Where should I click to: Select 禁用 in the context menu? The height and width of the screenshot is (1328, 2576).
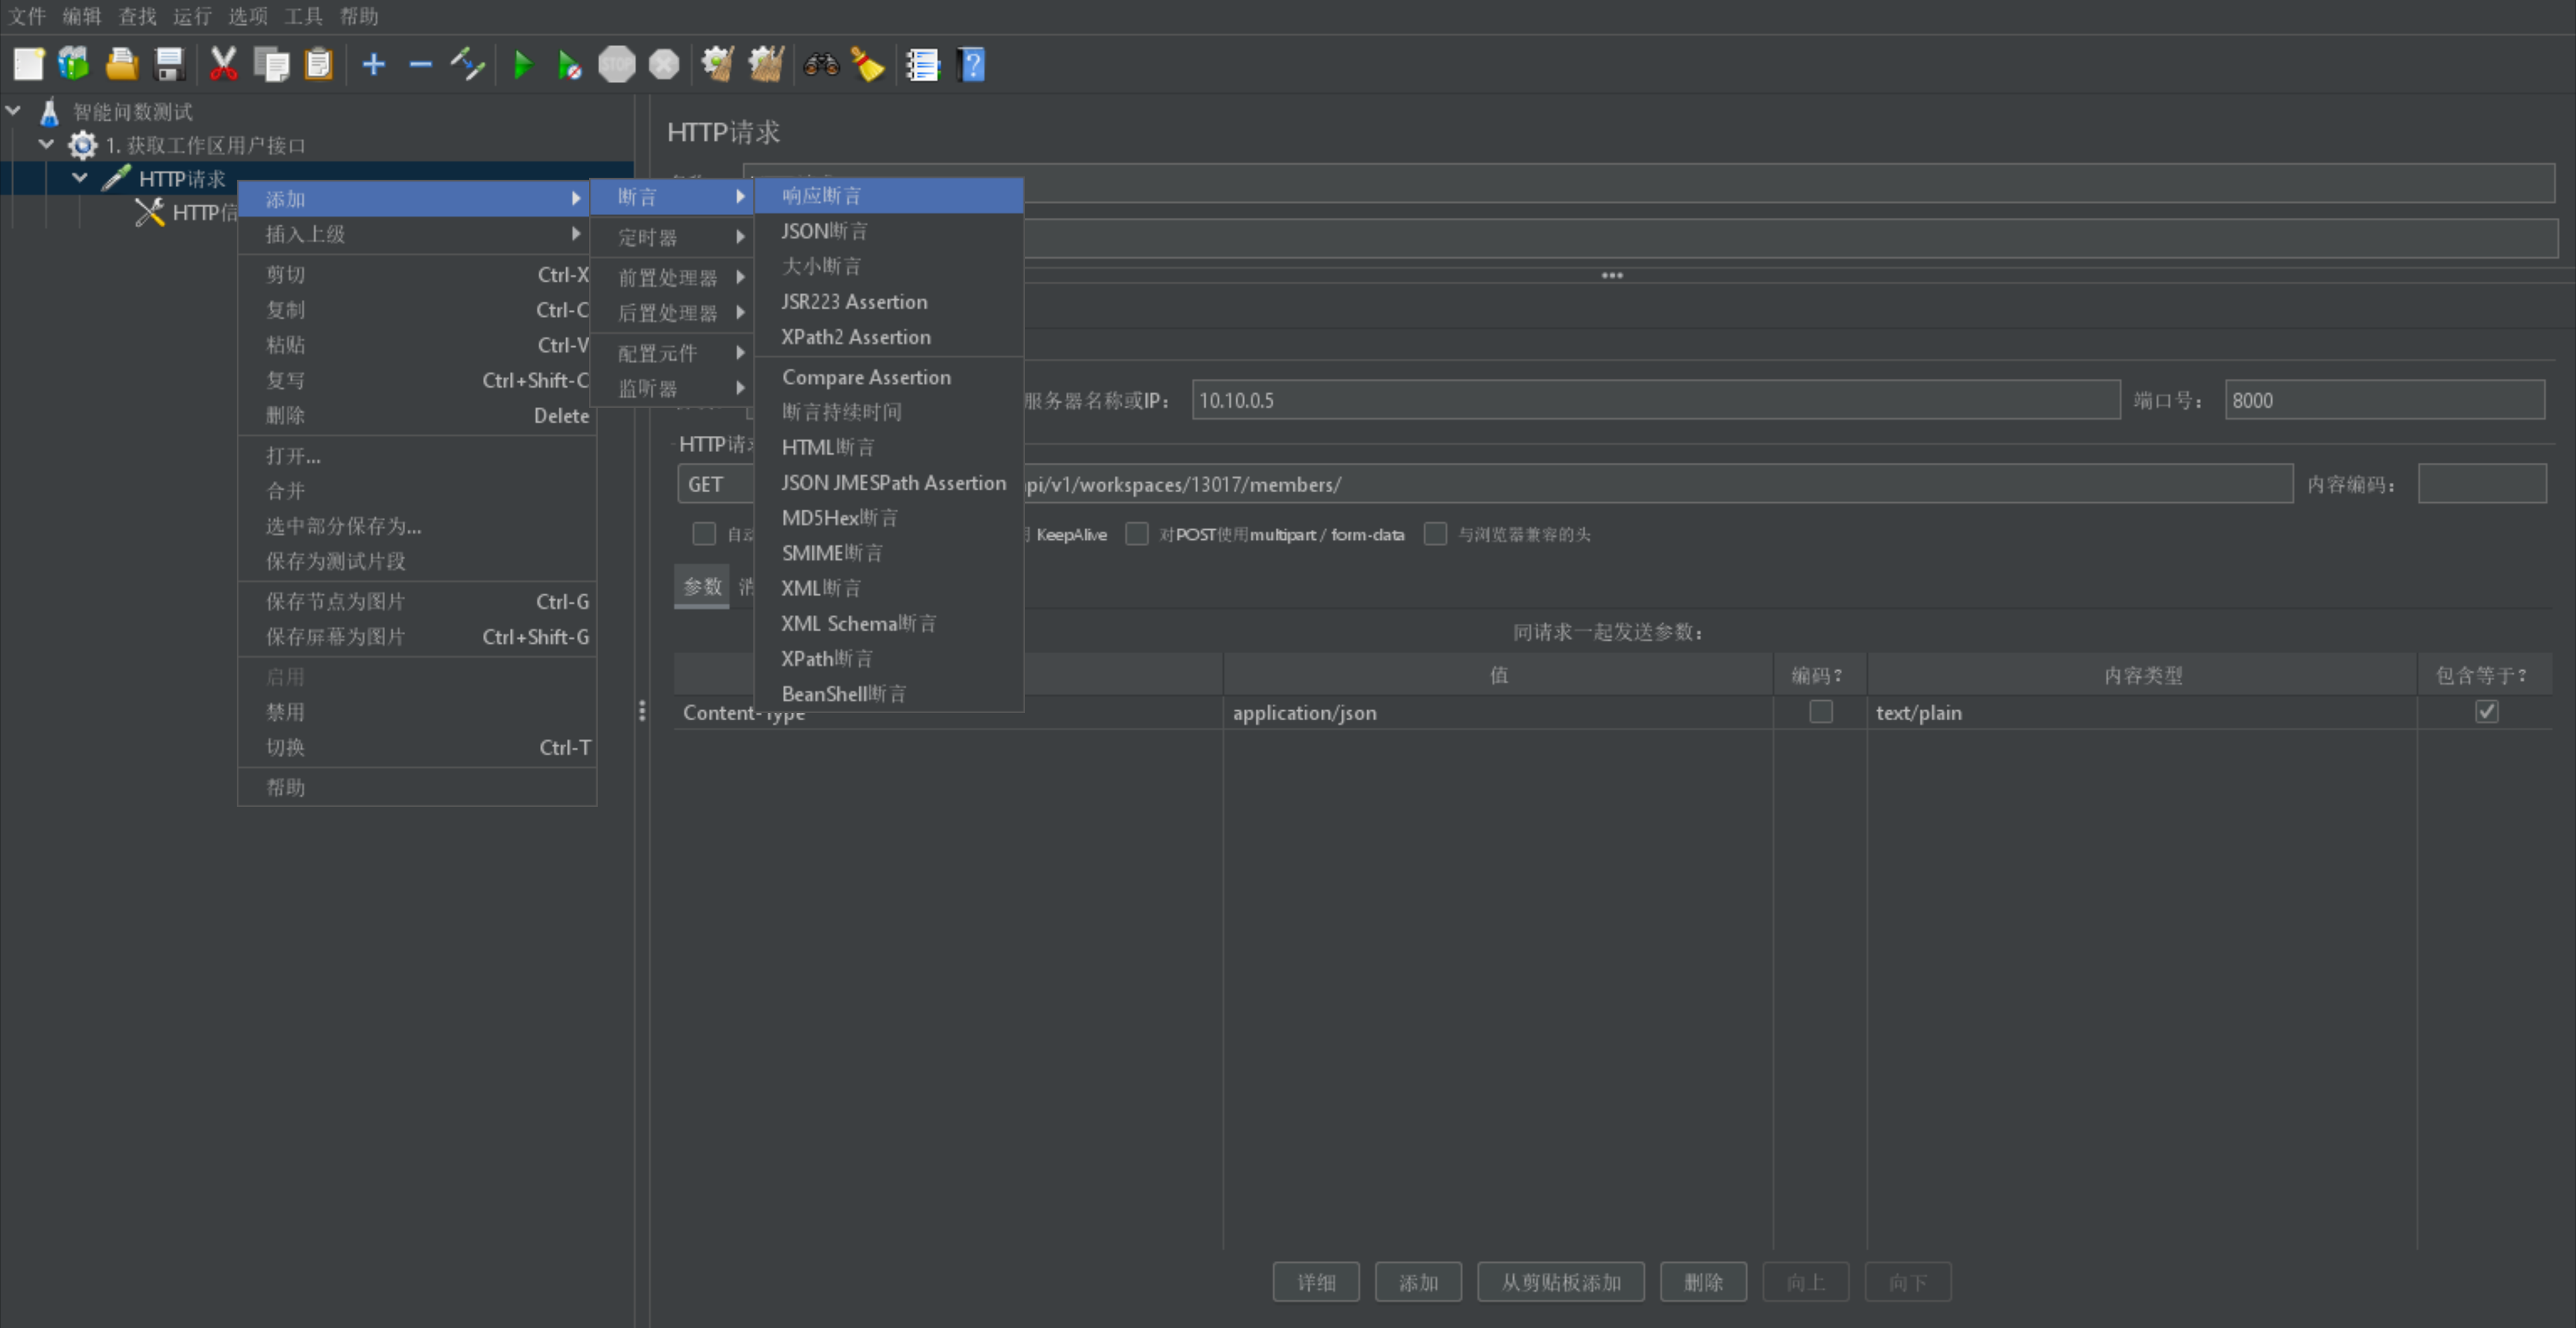click(418, 712)
